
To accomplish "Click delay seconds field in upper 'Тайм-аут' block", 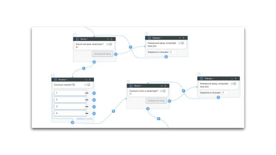I will [x=173, y=52].
